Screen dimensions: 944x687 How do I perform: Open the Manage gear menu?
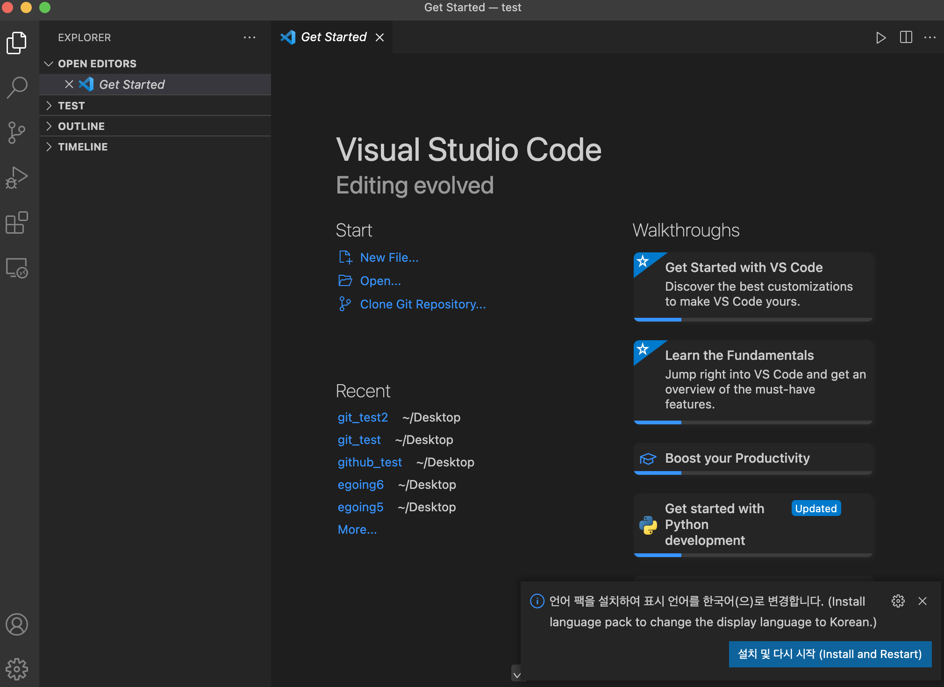[x=17, y=669]
